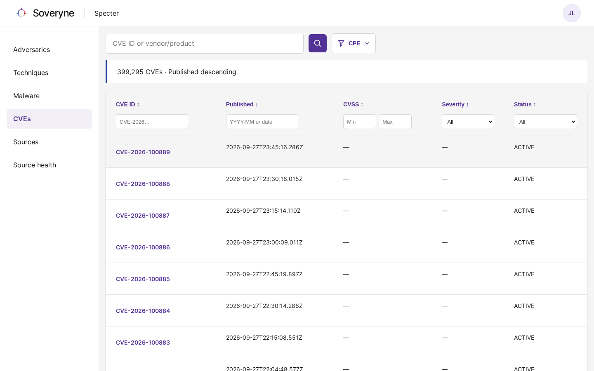Sort by Published column

coord(242,104)
